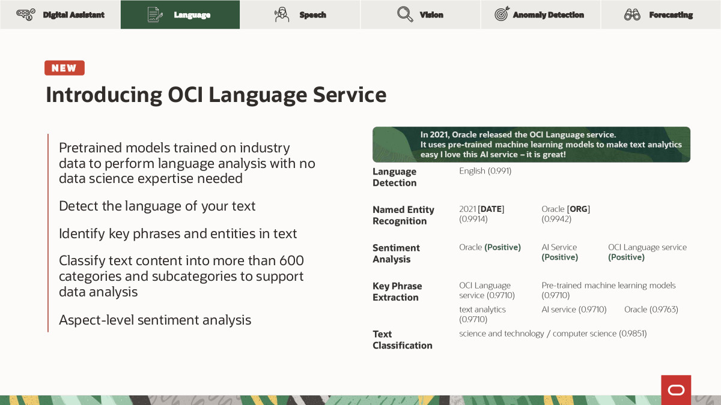Click the Key Phrase Extraction label
The image size is (721, 405).
tap(397, 292)
